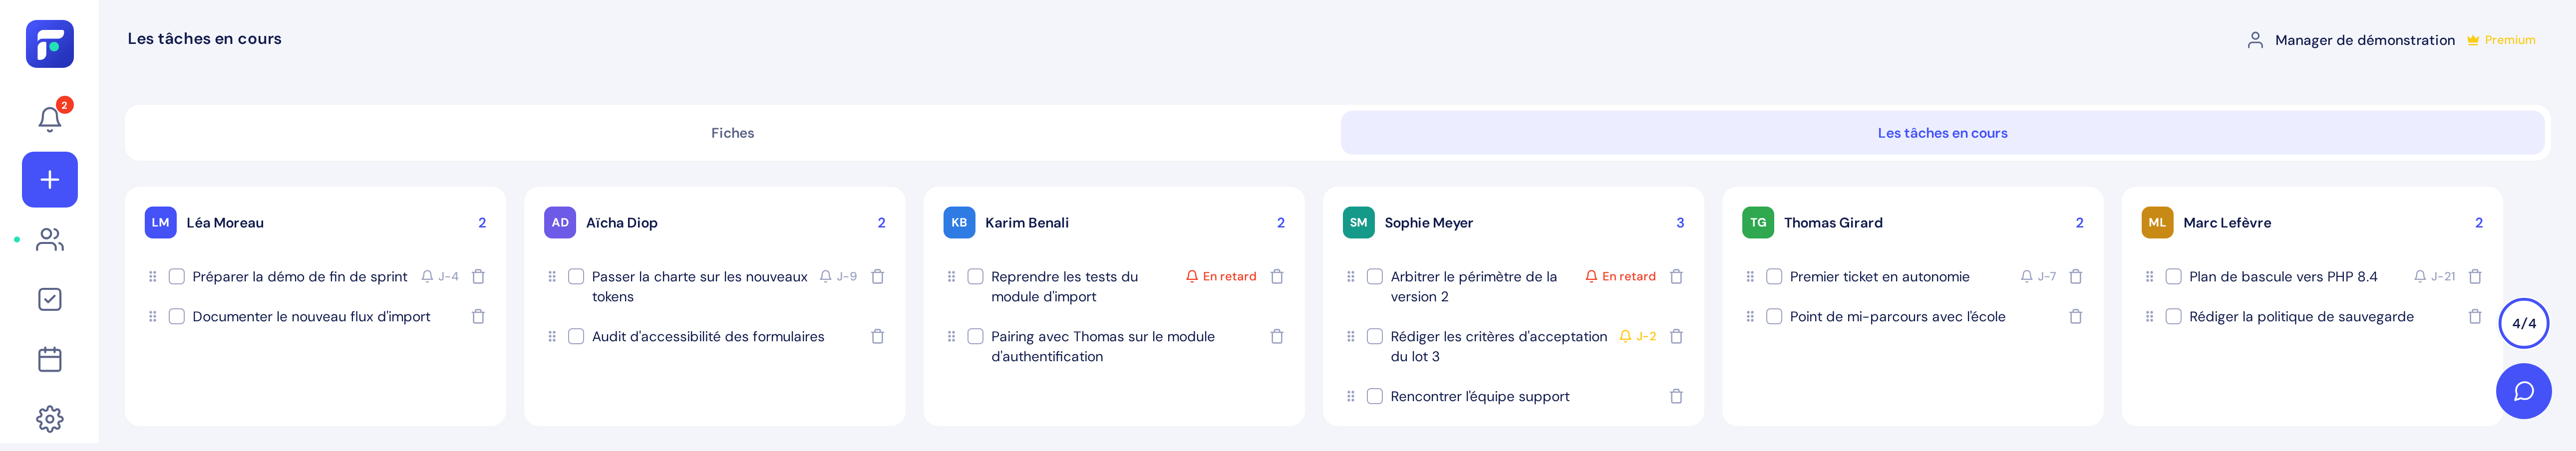
Task: Check Documenter le nouveau flux d'import task
Action: [177, 316]
